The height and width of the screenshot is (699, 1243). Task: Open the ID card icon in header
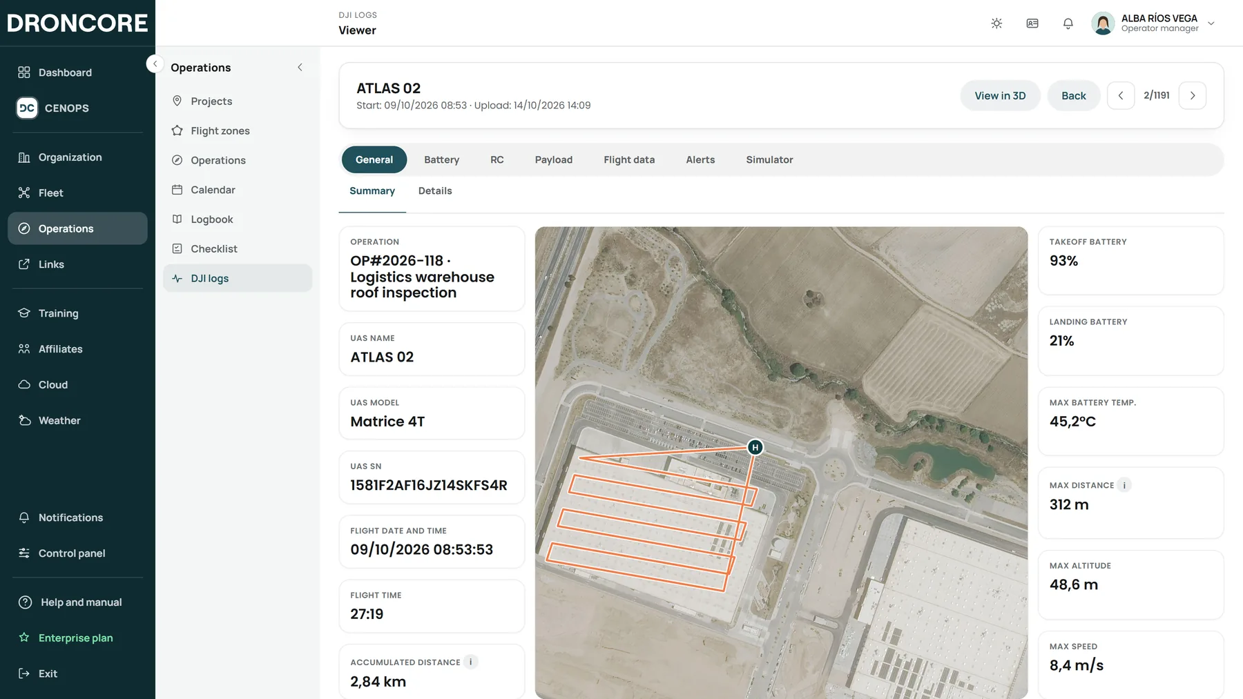(x=1032, y=23)
